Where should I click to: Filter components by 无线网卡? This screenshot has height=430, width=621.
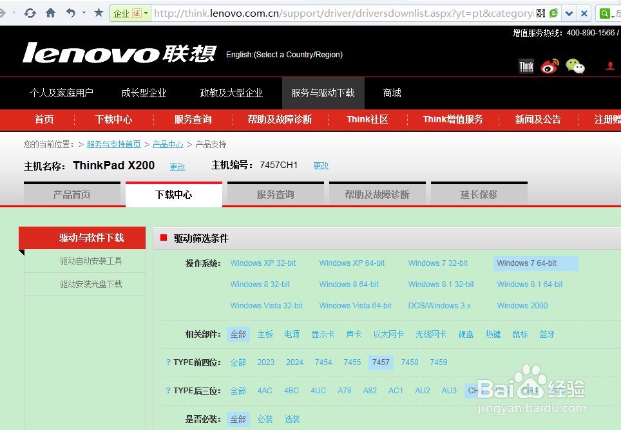coord(431,334)
